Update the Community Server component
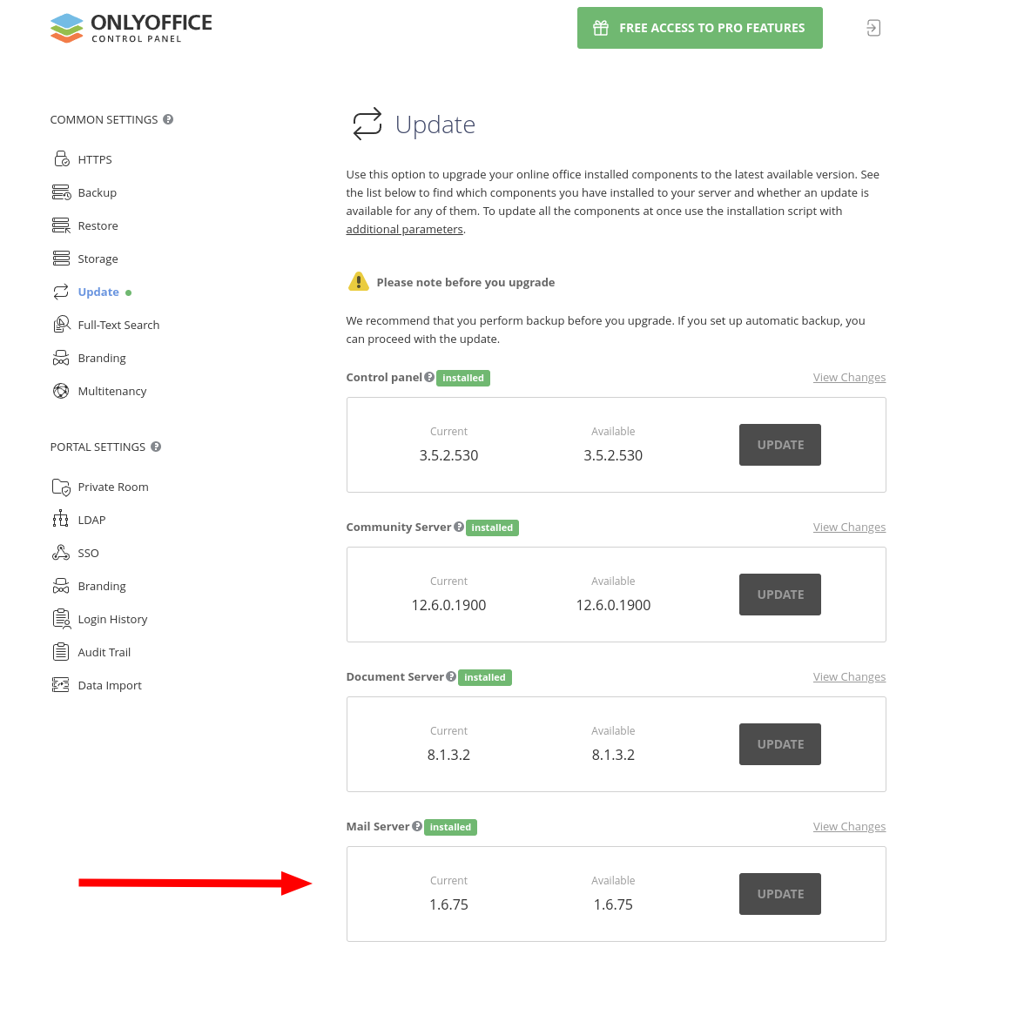The height and width of the screenshot is (1035, 1031). pyautogui.click(x=780, y=595)
